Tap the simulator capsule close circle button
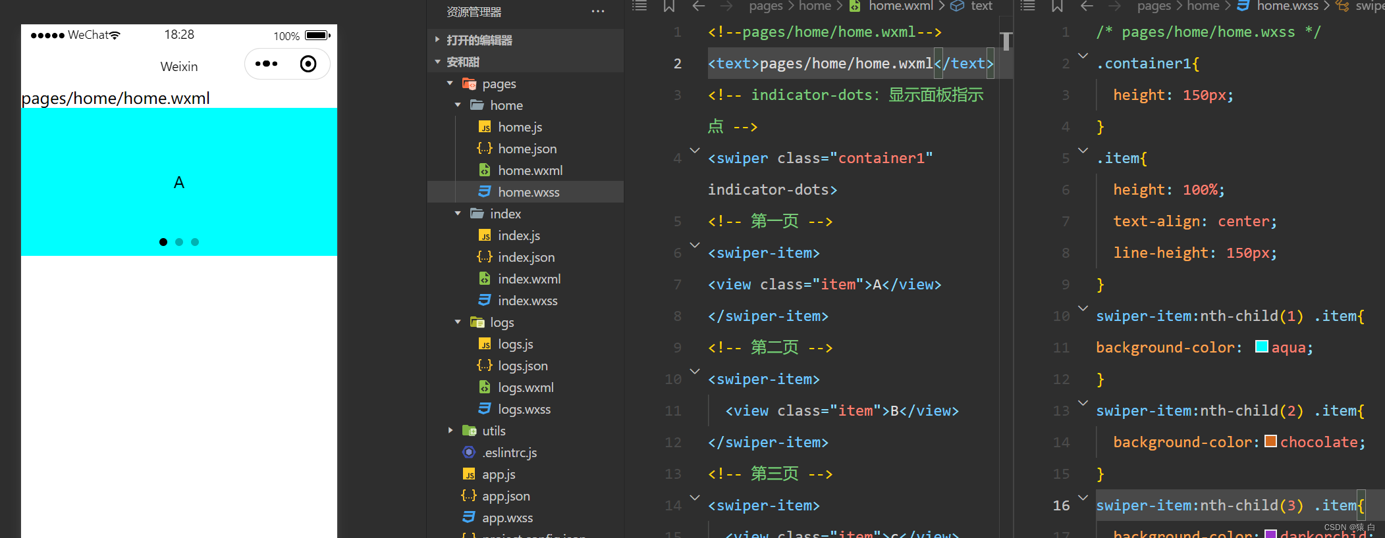Image resolution: width=1385 pixels, height=538 pixels. pyautogui.click(x=308, y=64)
